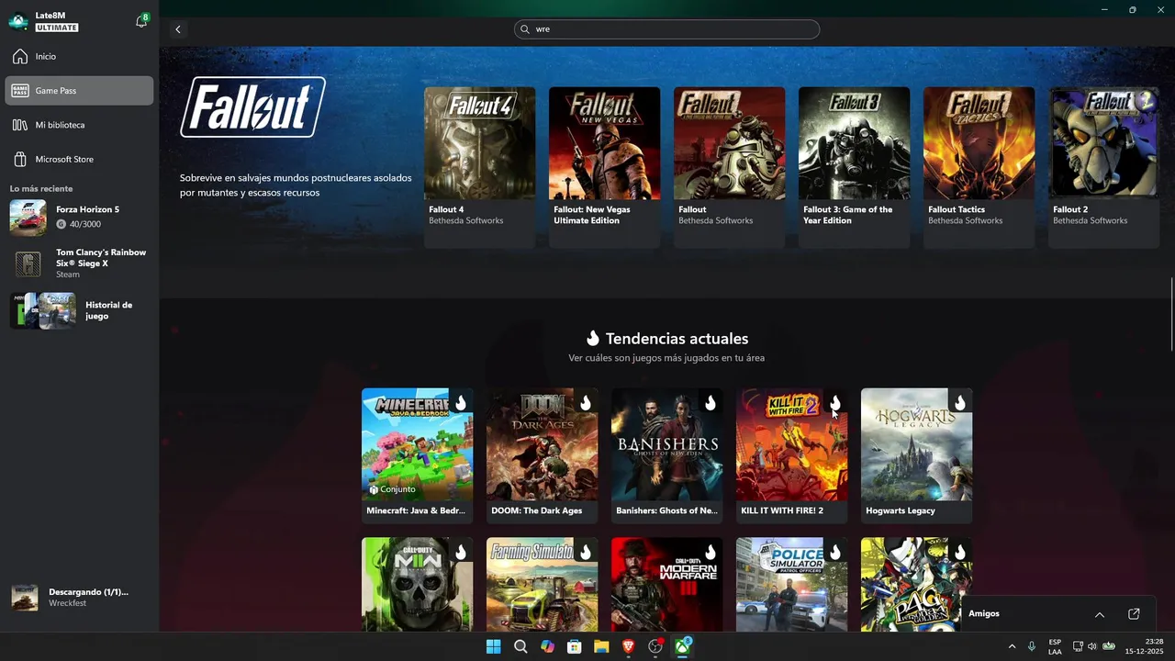Screen dimensions: 1175x661
Task: Click the Fallout franchise logo
Action: tap(253, 106)
